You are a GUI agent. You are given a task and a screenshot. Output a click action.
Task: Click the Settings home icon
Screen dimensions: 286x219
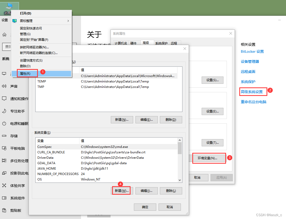tap(4, 35)
